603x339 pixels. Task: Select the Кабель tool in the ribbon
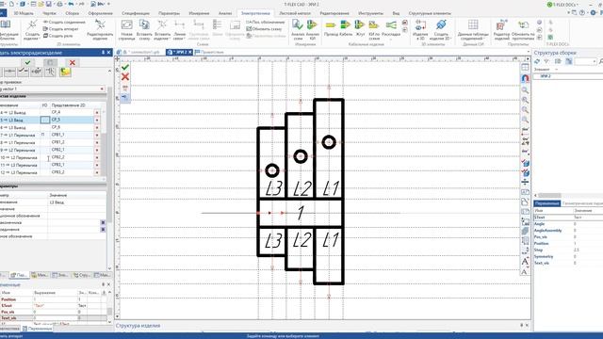346,29
